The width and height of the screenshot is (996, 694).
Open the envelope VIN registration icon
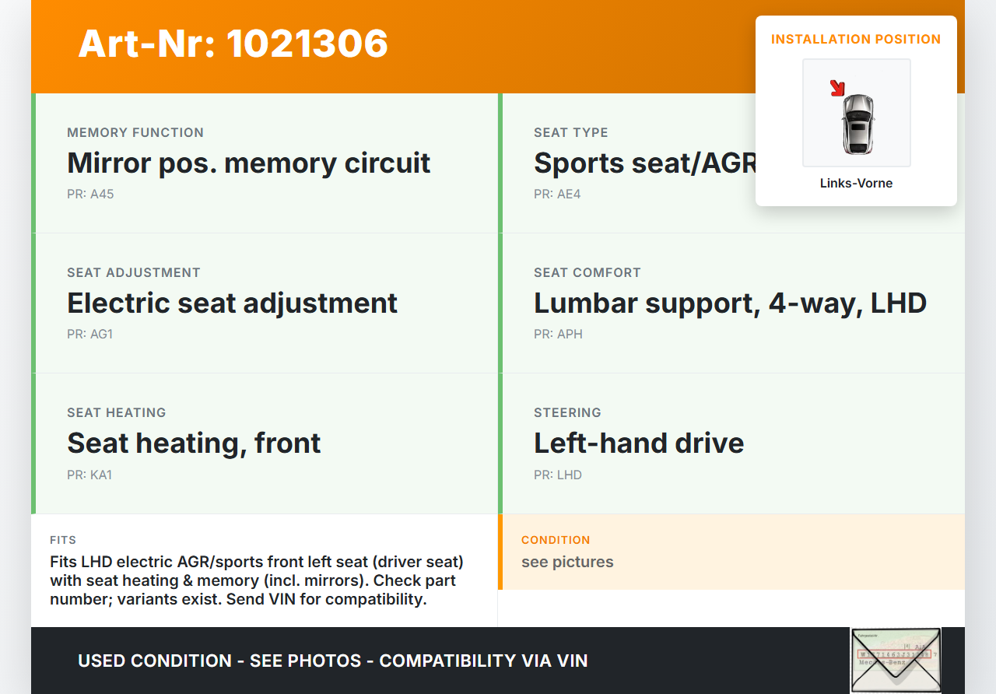(x=895, y=660)
